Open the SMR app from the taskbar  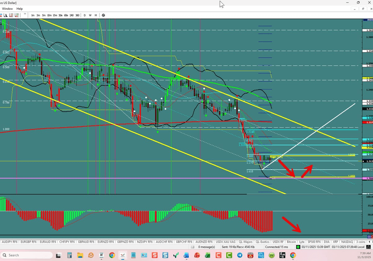[x=282, y=255]
